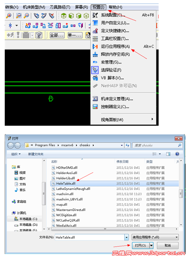Click the zoom window icon with dashed box
The width and height of the screenshot is (192, 258).
(19, 16)
